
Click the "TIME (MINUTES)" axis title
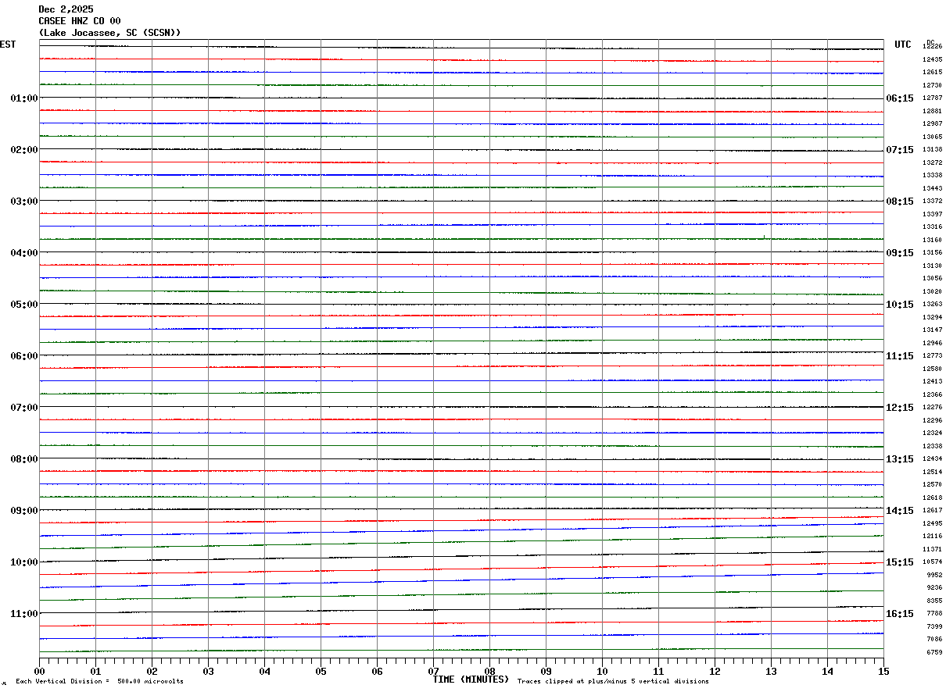tap(471, 680)
